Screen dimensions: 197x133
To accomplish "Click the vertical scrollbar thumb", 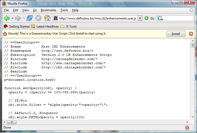I will point(193,45).
